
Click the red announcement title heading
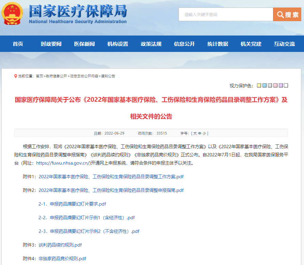click(151, 108)
